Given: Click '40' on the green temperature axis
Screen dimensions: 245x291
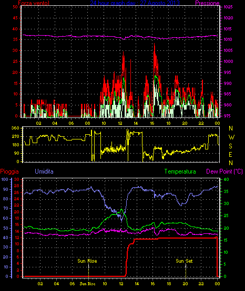Looking at the screenshot, I should 226,179.
